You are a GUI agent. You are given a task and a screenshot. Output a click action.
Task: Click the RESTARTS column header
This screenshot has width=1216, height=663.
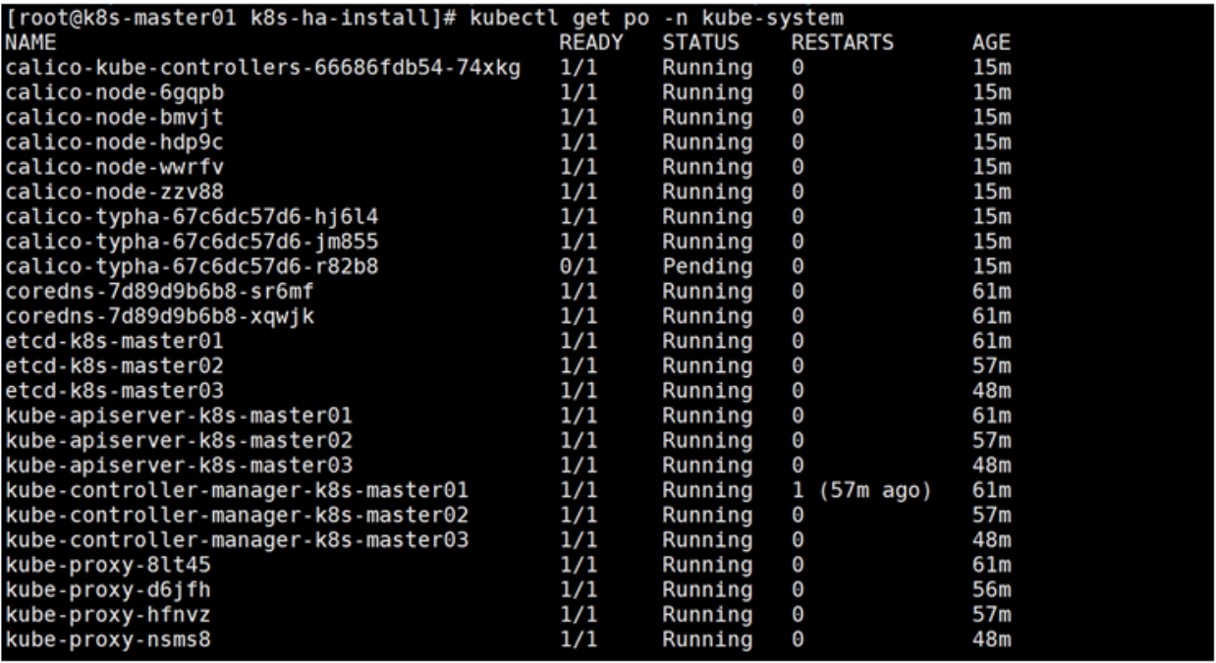click(x=842, y=43)
